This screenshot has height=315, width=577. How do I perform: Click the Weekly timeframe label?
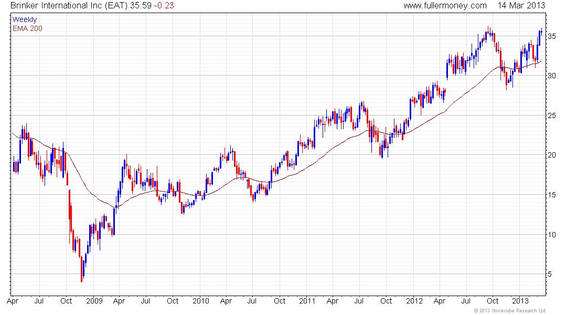coord(25,19)
